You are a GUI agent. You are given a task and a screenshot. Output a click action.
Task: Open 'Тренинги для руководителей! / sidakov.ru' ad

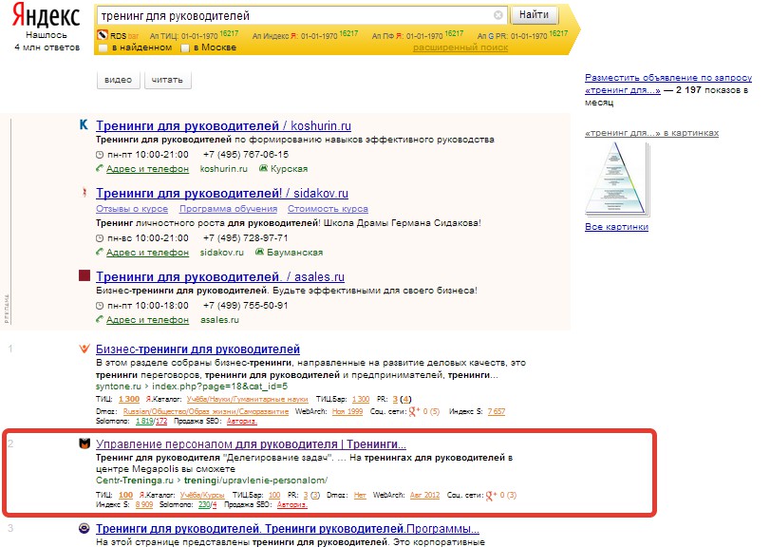point(222,194)
